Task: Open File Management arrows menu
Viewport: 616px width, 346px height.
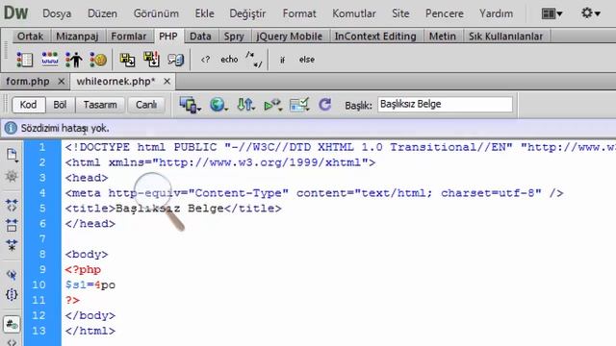Action: click(x=246, y=105)
